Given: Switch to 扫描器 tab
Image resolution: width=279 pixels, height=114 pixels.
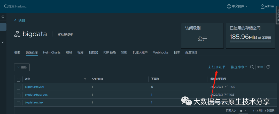Looking at the screenshot, I should 94,52.
